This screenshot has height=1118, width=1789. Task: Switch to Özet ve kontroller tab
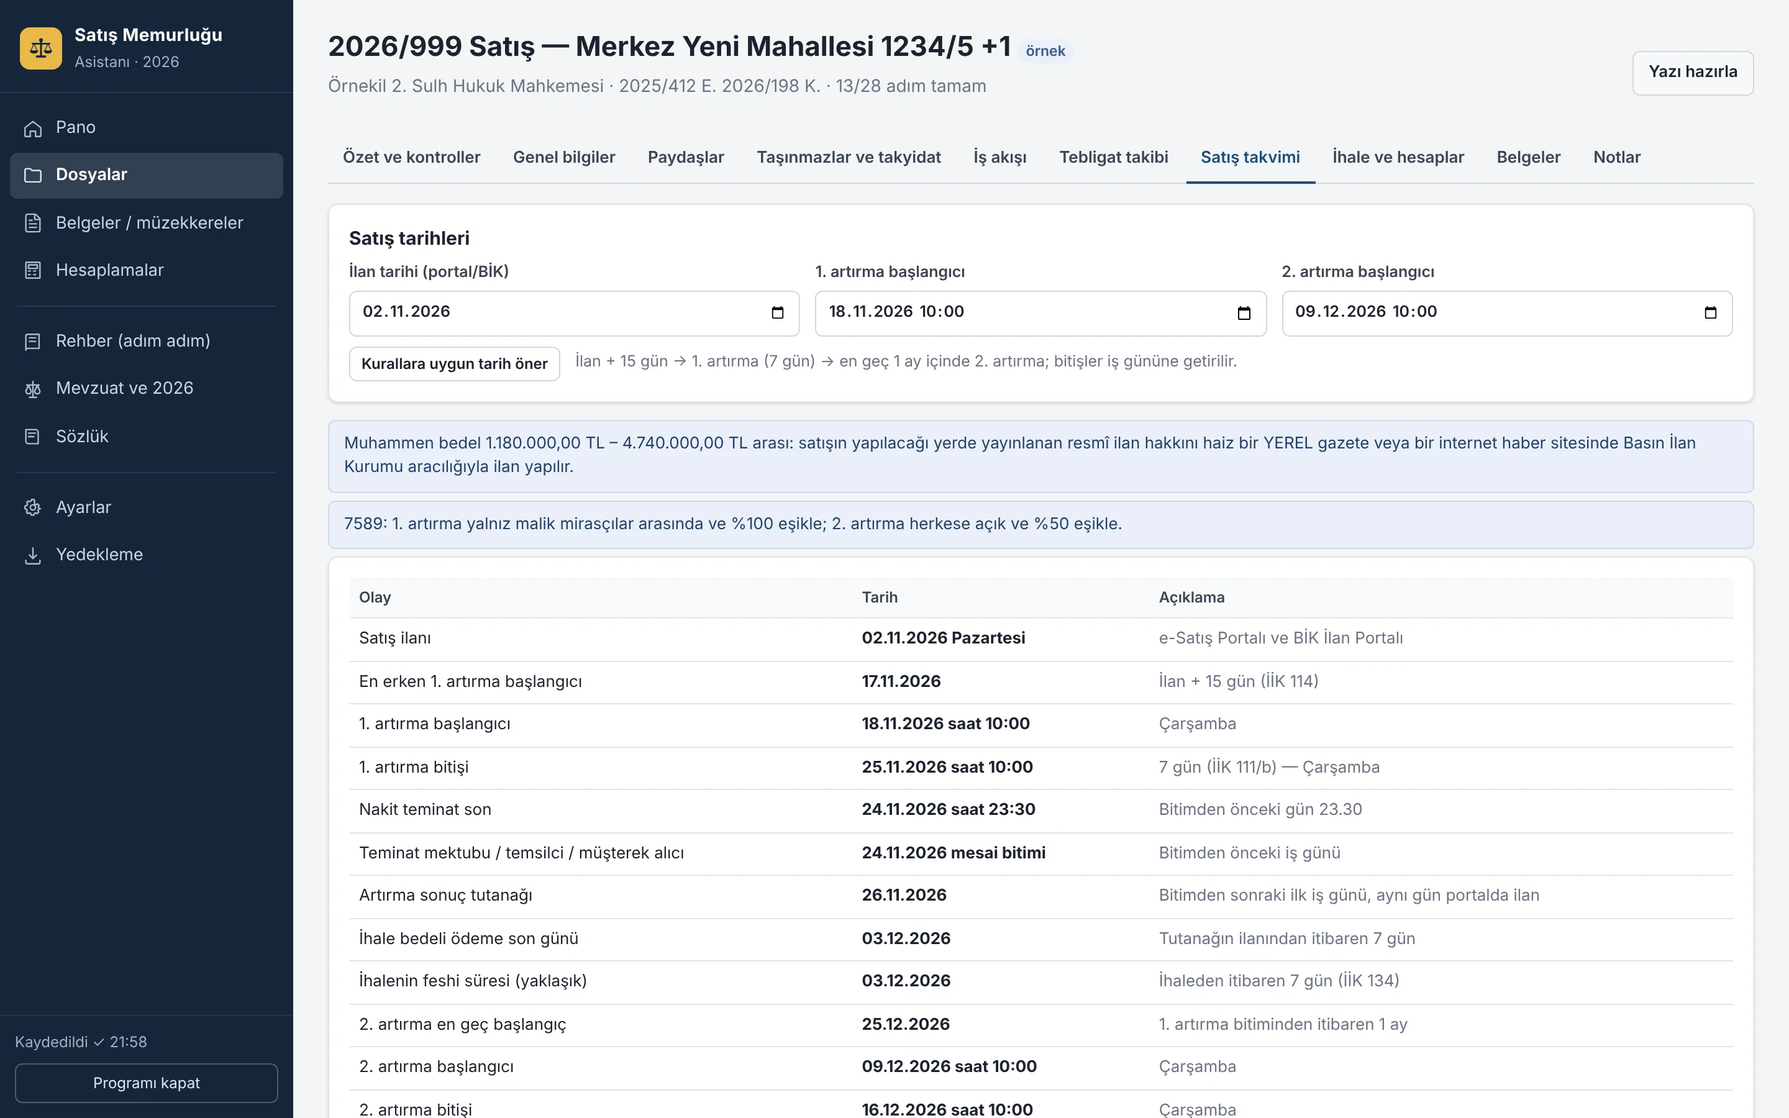coord(411,157)
